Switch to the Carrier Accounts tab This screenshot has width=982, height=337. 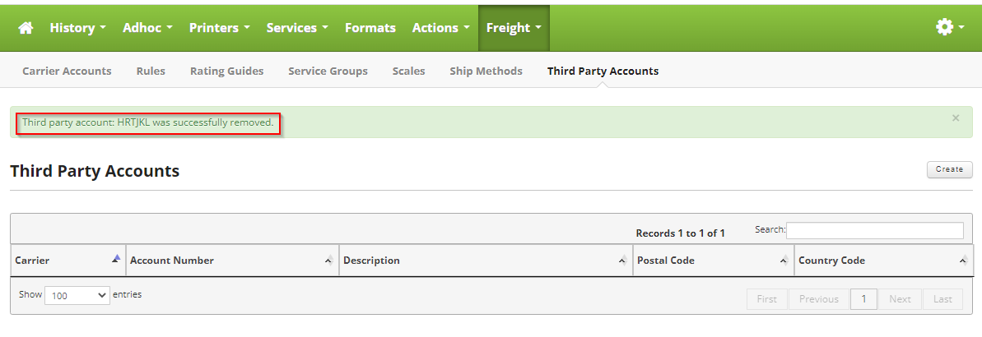point(67,72)
